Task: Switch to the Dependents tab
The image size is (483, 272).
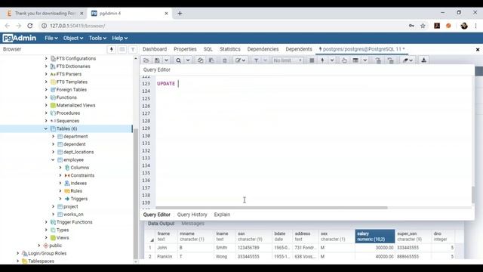Action: coord(299,49)
